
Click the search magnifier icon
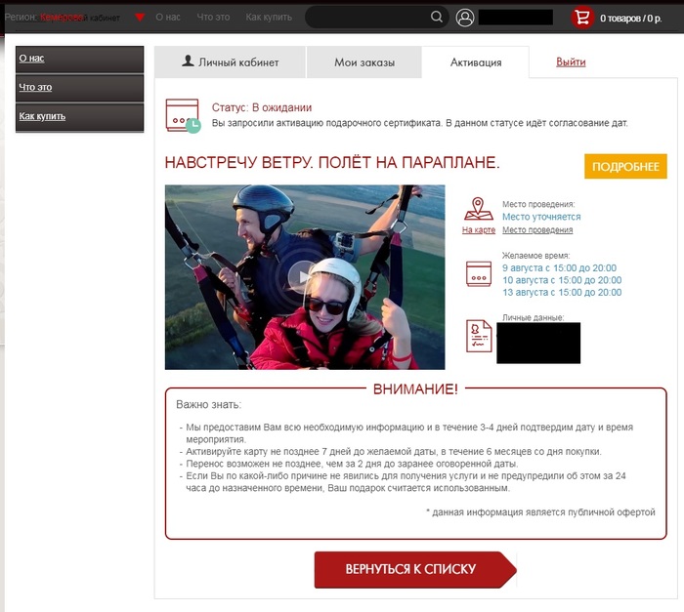point(437,17)
